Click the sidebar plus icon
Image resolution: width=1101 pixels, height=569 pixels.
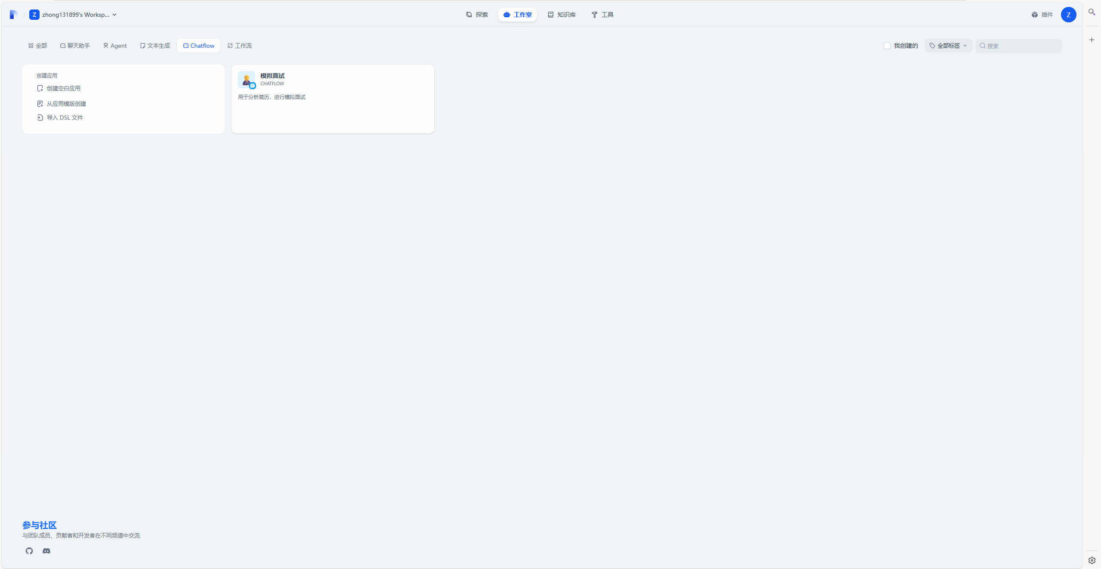tap(1092, 40)
